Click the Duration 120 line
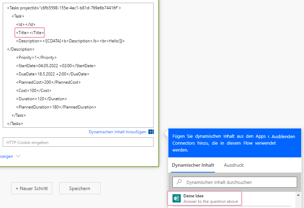304x208 pixels. [42, 99]
